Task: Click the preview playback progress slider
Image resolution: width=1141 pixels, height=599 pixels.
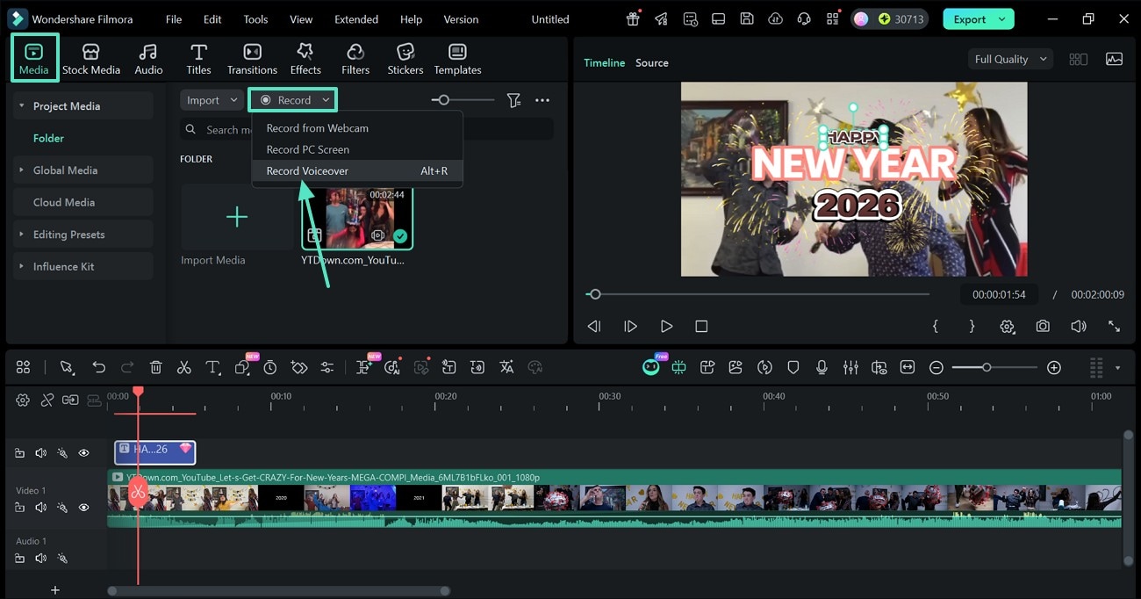Action: 758,294
